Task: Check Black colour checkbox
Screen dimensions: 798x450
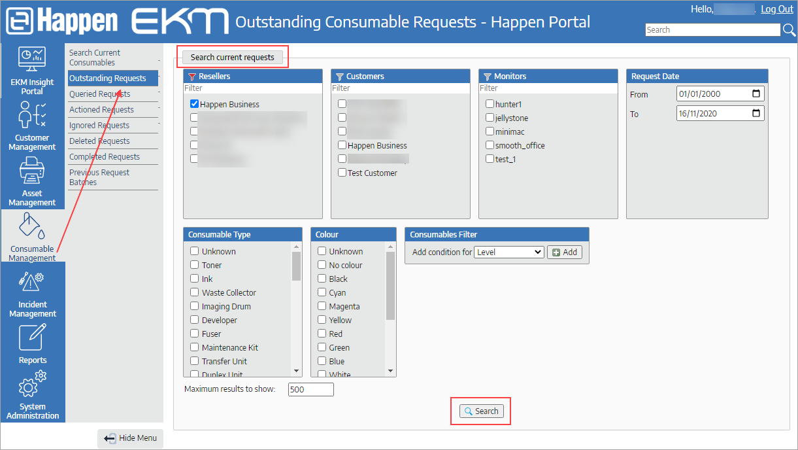Action: (x=322, y=279)
